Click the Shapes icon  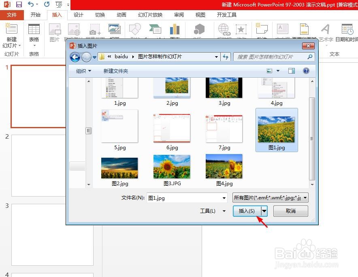click(135, 29)
